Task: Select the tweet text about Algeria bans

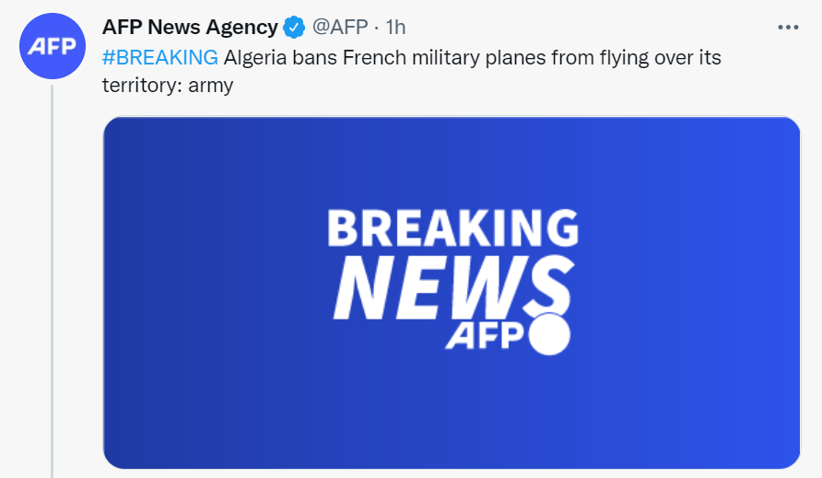Action: pyautogui.click(x=412, y=71)
